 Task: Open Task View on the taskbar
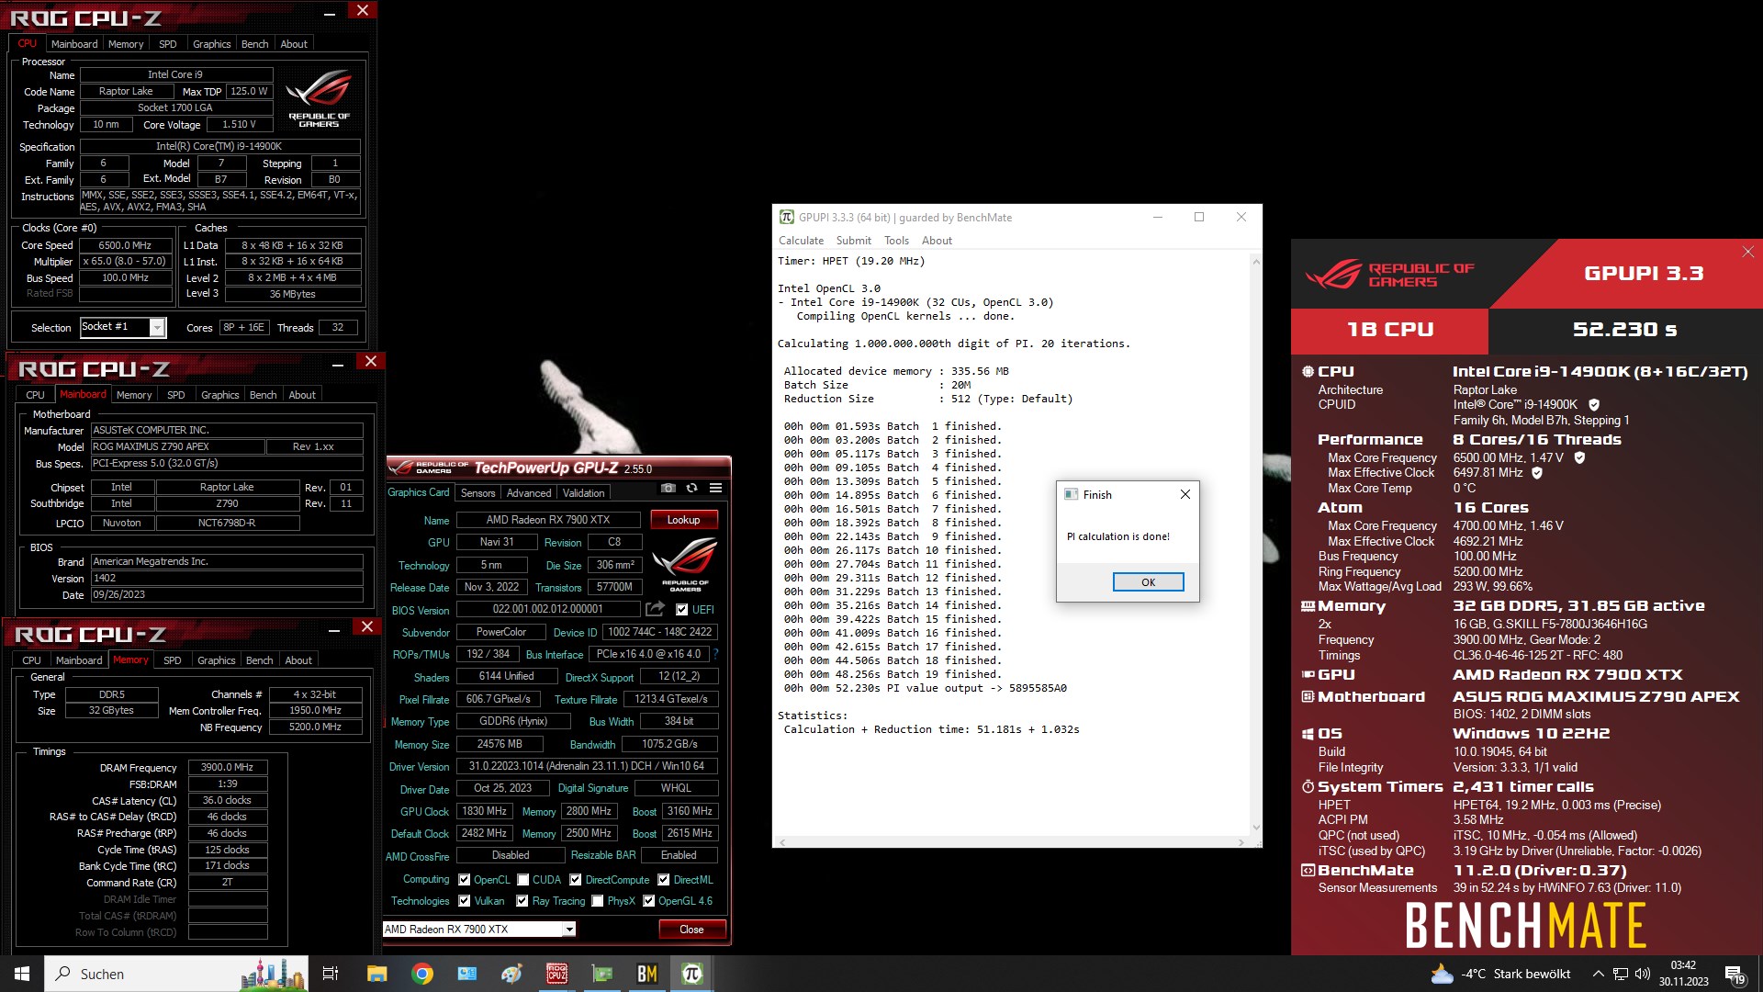pyautogui.click(x=331, y=974)
